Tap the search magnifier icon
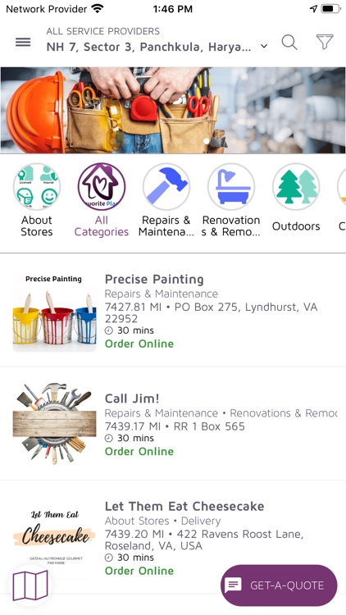Image resolution: width=346 pixels, height=615 pixels. tap(289, 42)
